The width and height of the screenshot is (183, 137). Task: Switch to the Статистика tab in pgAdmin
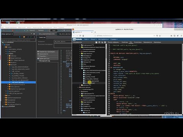(138, 42)
